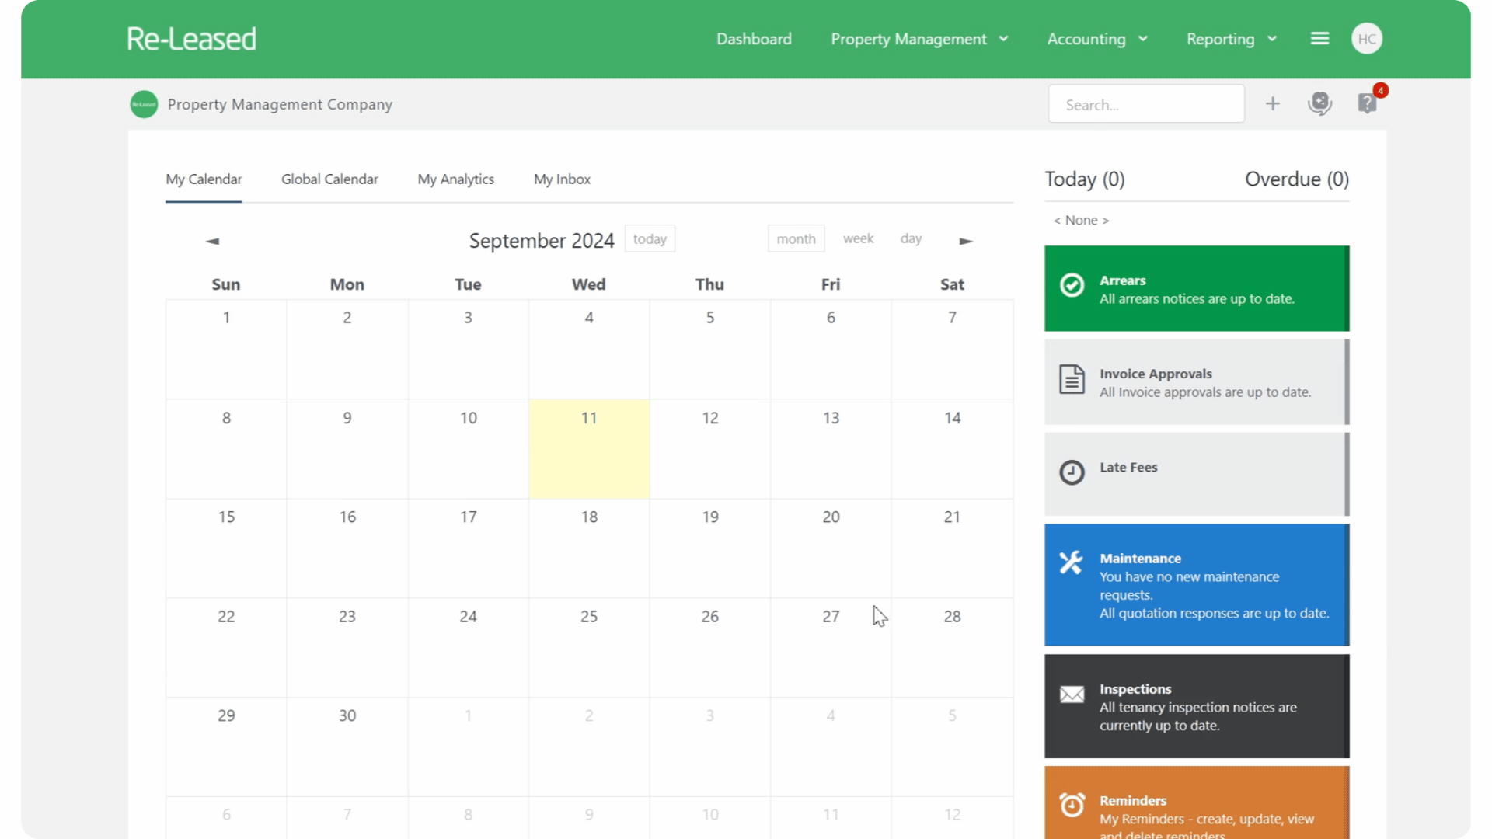Select September 23 on the calendar
The height and width of the screenshot is (839, 1492).
click(x=347, y=648)
